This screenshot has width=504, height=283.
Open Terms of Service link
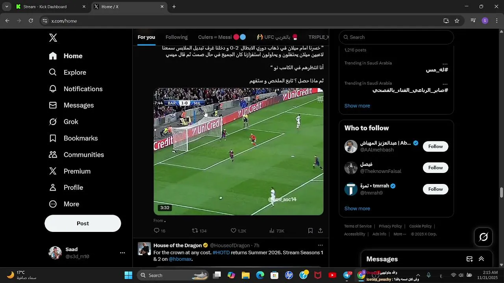(x=358, y=226)
